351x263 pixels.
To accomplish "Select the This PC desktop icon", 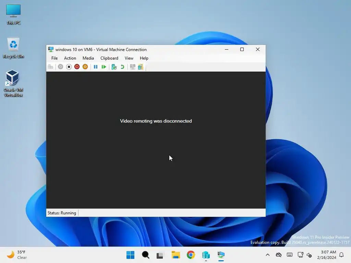I will click(13, 14).
